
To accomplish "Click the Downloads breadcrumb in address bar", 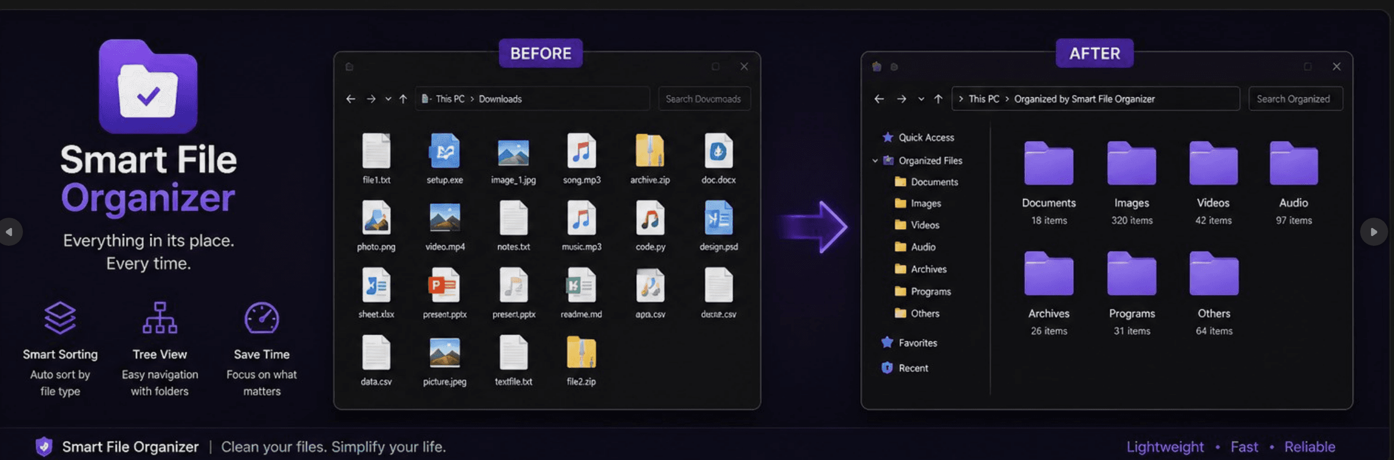I will click(x=500, y=99).
